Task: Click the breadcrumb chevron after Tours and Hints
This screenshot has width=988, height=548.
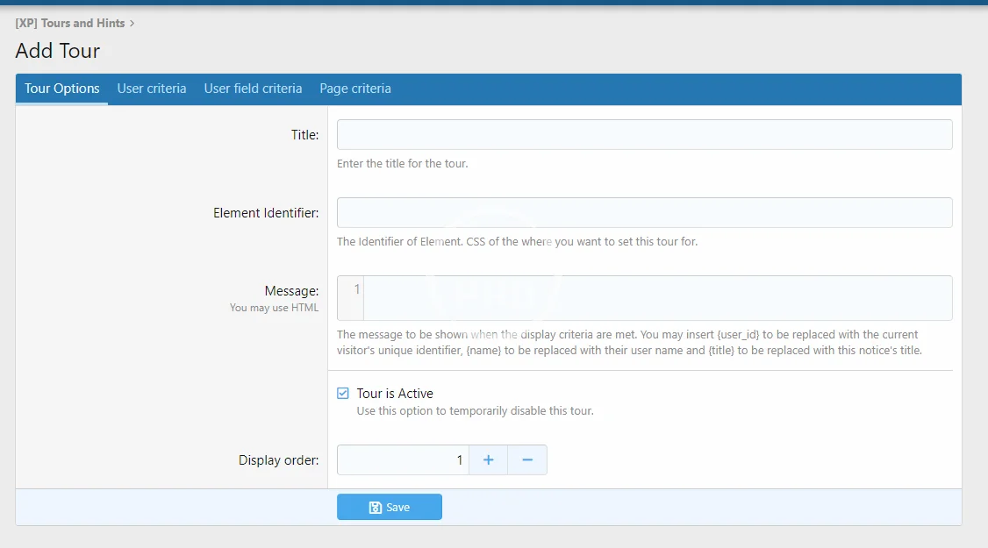Action: point(132,24)
